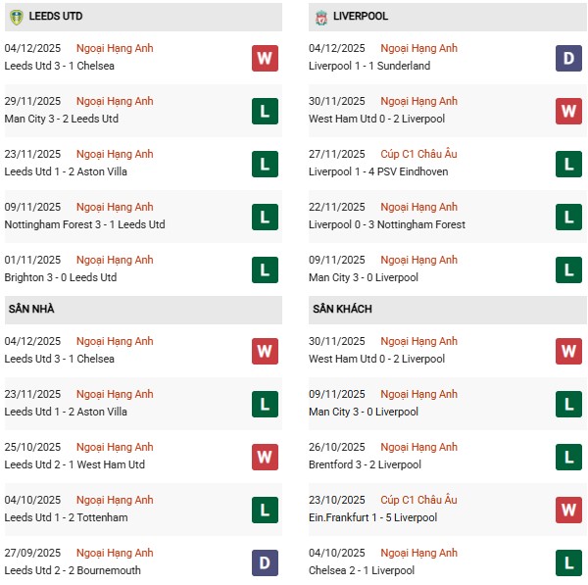Click green L badge for Man City 3-2 Leeds

(265, 111)
